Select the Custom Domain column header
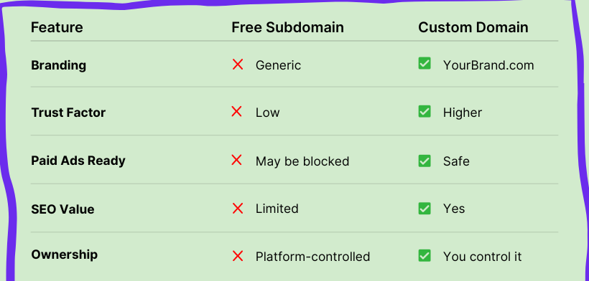 click(473, 27)
